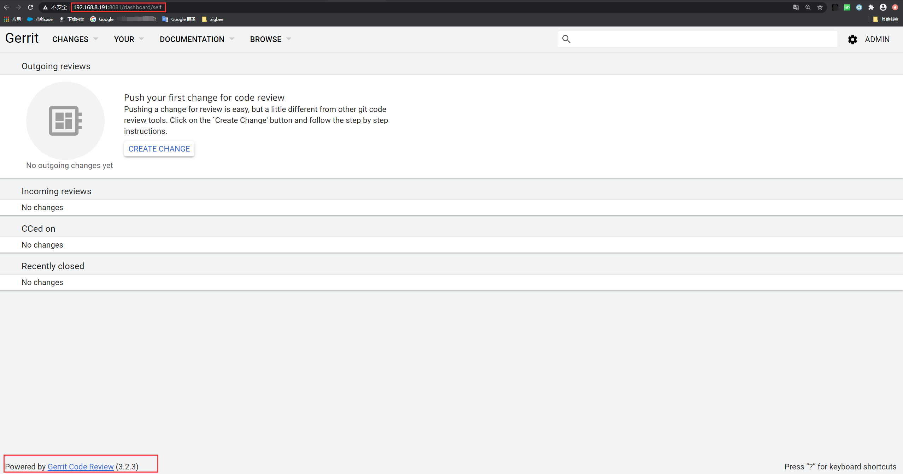Open the settings gear in Gerrit header
The height and width of the screenshot is (474, 903).
click(x=852, y=39)
